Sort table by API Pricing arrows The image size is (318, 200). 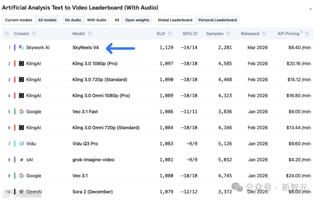(x=307, y=34)
